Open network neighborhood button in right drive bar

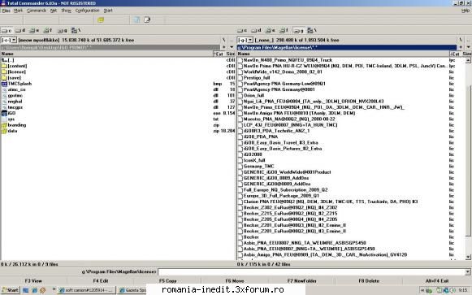pyautogui.click(x=312, y=30)
